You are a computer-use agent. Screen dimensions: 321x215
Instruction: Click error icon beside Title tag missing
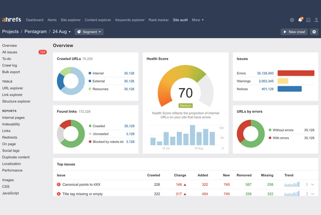click(59, 194)
